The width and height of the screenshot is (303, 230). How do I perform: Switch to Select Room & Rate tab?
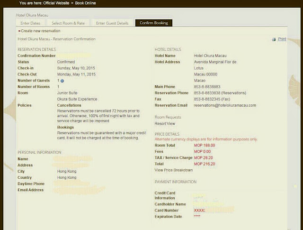pyautogui.click(x=68, y=23)
